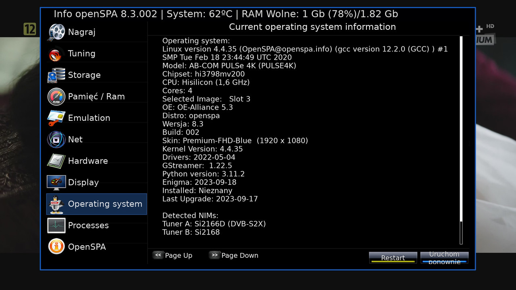Click the Chipset: hi3798mv200 line
This screenshot has height=290, width=516.
204,74
